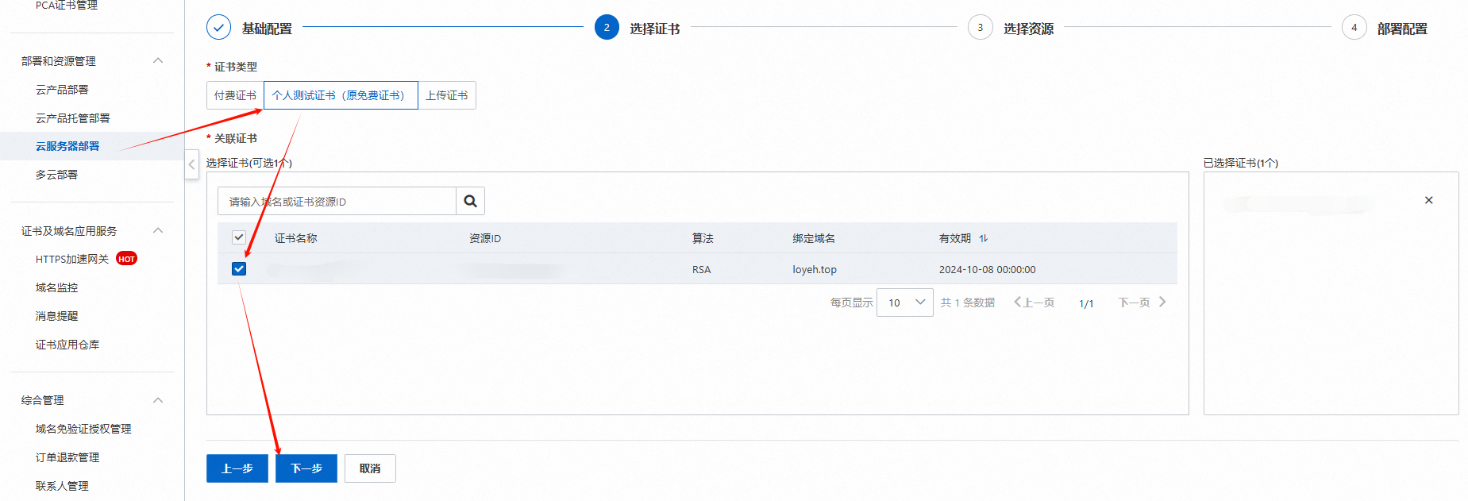Select the 付费证书 tab

235,95
